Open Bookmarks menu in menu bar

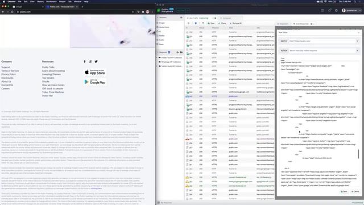point(51,2)
